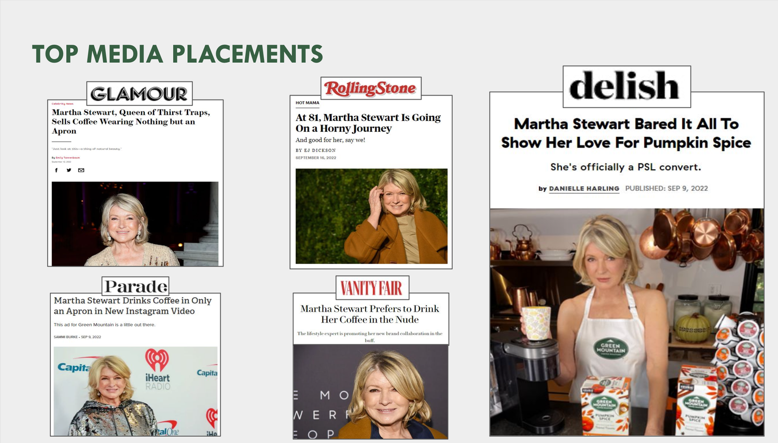Click 'And good for her, say we!' subtitle
The width and height of the screenshot is (778, 443).
tap(330, 140)
